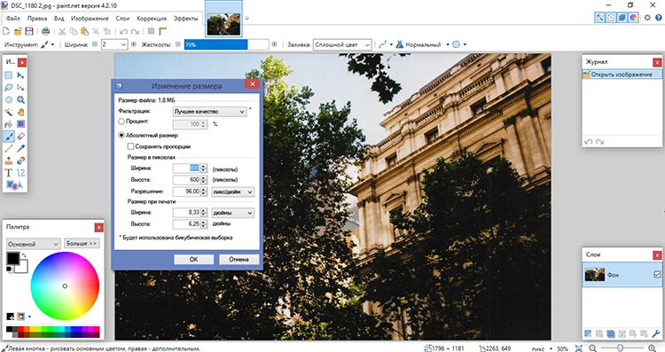
Task: Open the help question mark icon
Action: pyautogui.click(x=659, y=18)
